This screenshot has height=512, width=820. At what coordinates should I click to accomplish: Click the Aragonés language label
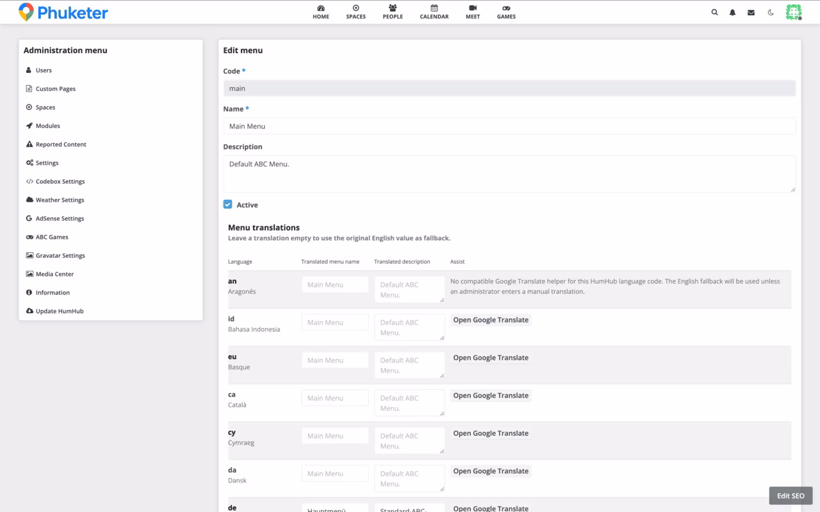(x=242, y=292)
